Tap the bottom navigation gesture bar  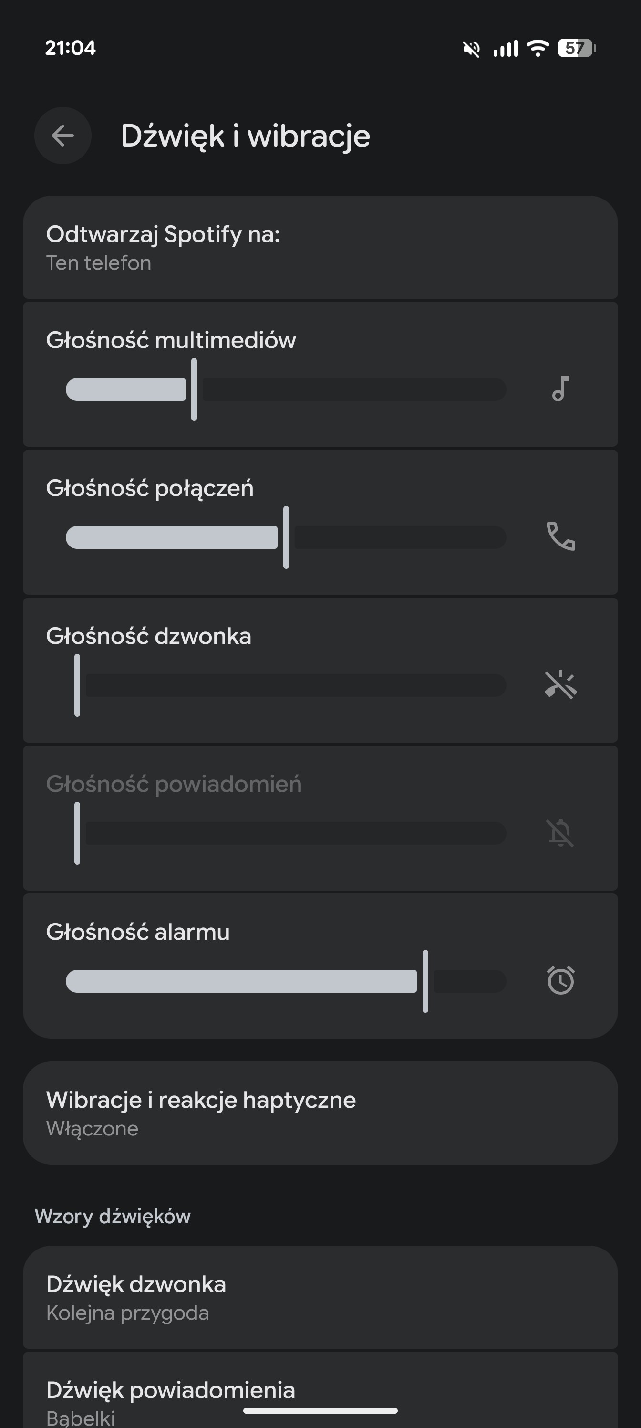(320, 1410)
